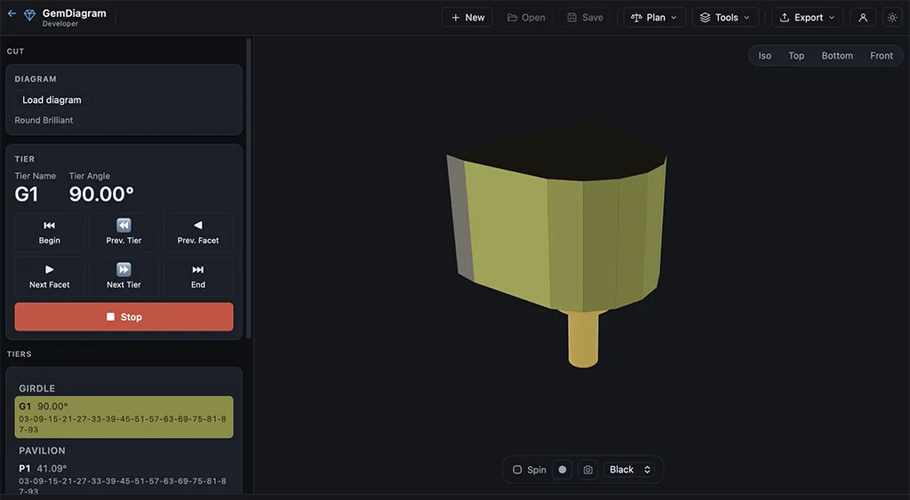Image resolution: width=910 pixels, height=500 pixels.
Task: Click the layers icon on Tools
Action: pyautogui.click(x=705, y=18)
